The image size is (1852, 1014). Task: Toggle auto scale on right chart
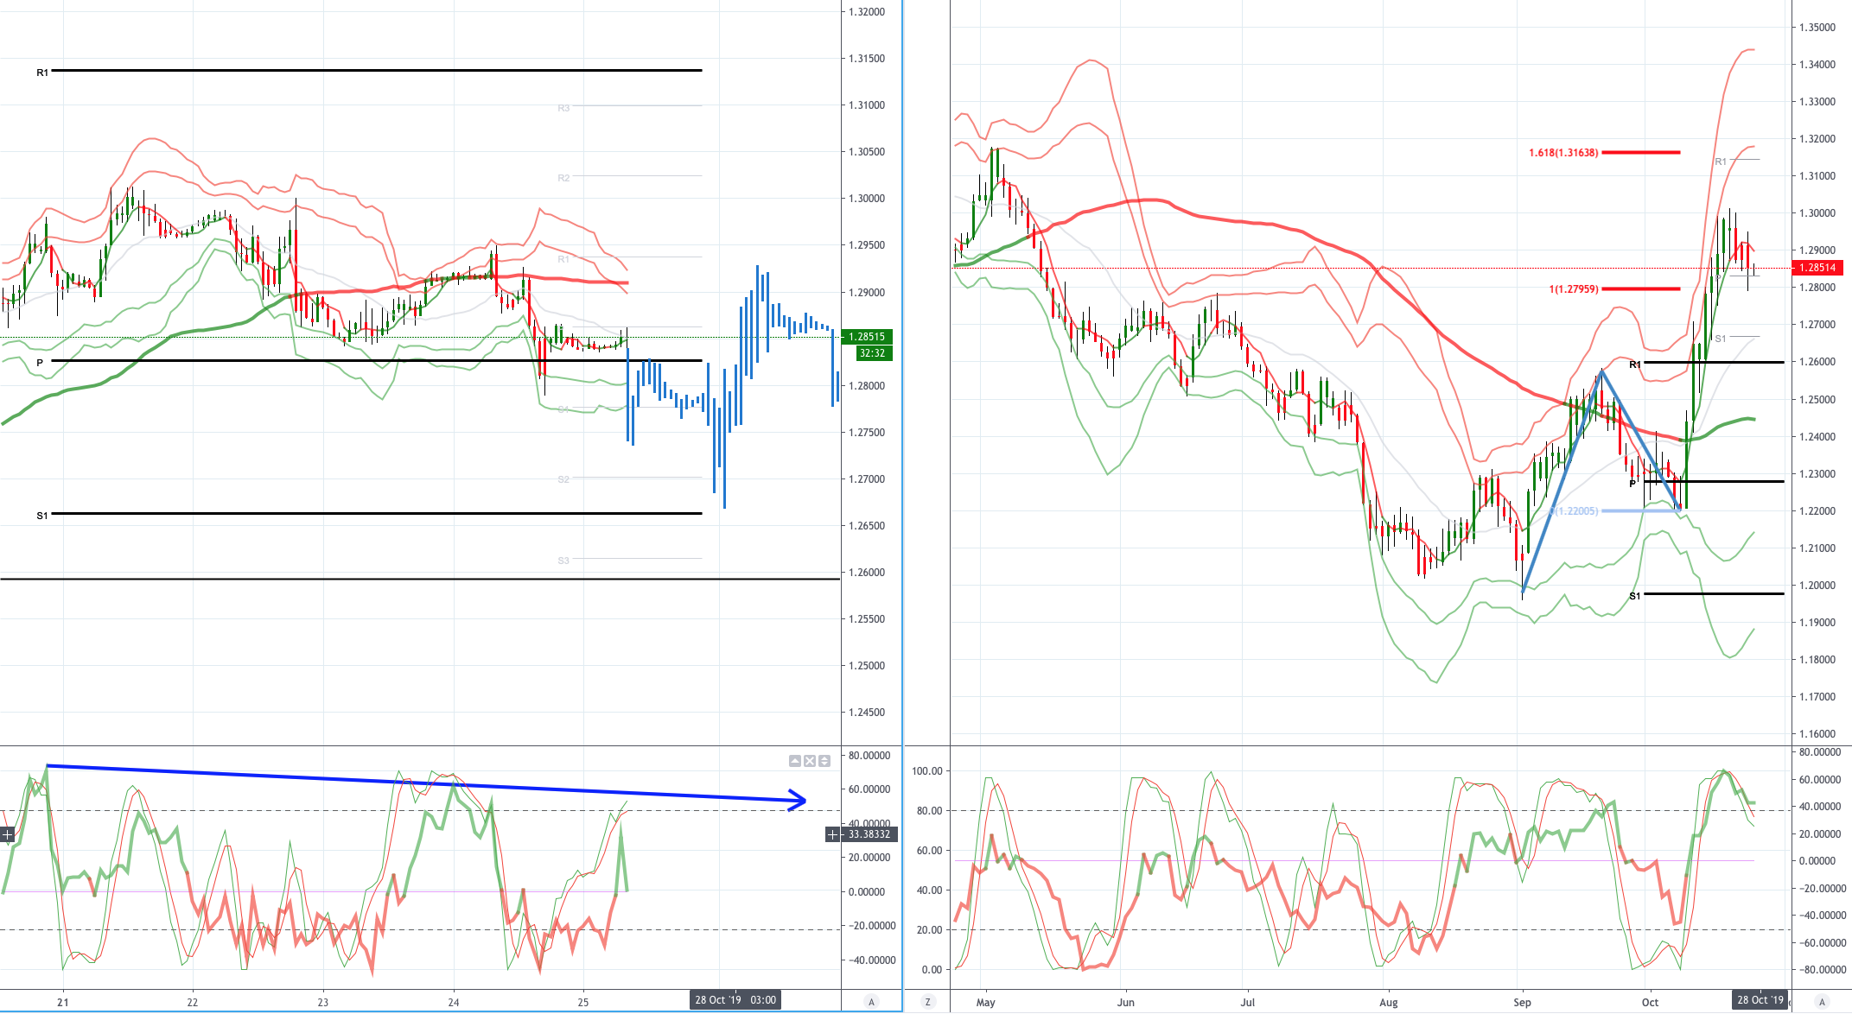(1822, 1002)
